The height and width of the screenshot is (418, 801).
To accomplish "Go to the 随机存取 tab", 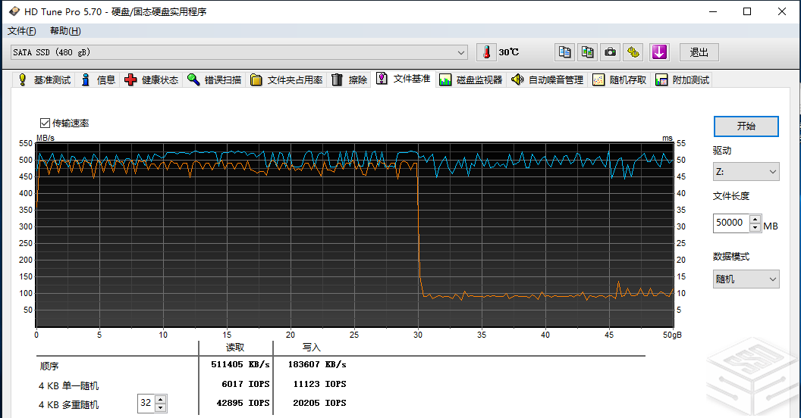I will click(620, 80).
